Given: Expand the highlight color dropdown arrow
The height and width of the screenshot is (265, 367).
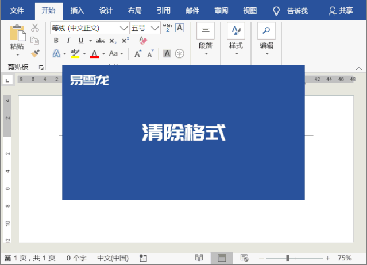Looking at the screenshot, I should (84, 54).
